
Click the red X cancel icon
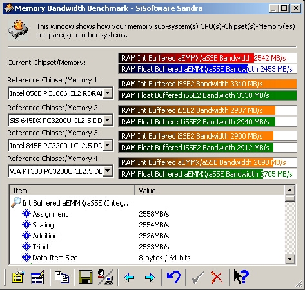[x=217, y=277]
